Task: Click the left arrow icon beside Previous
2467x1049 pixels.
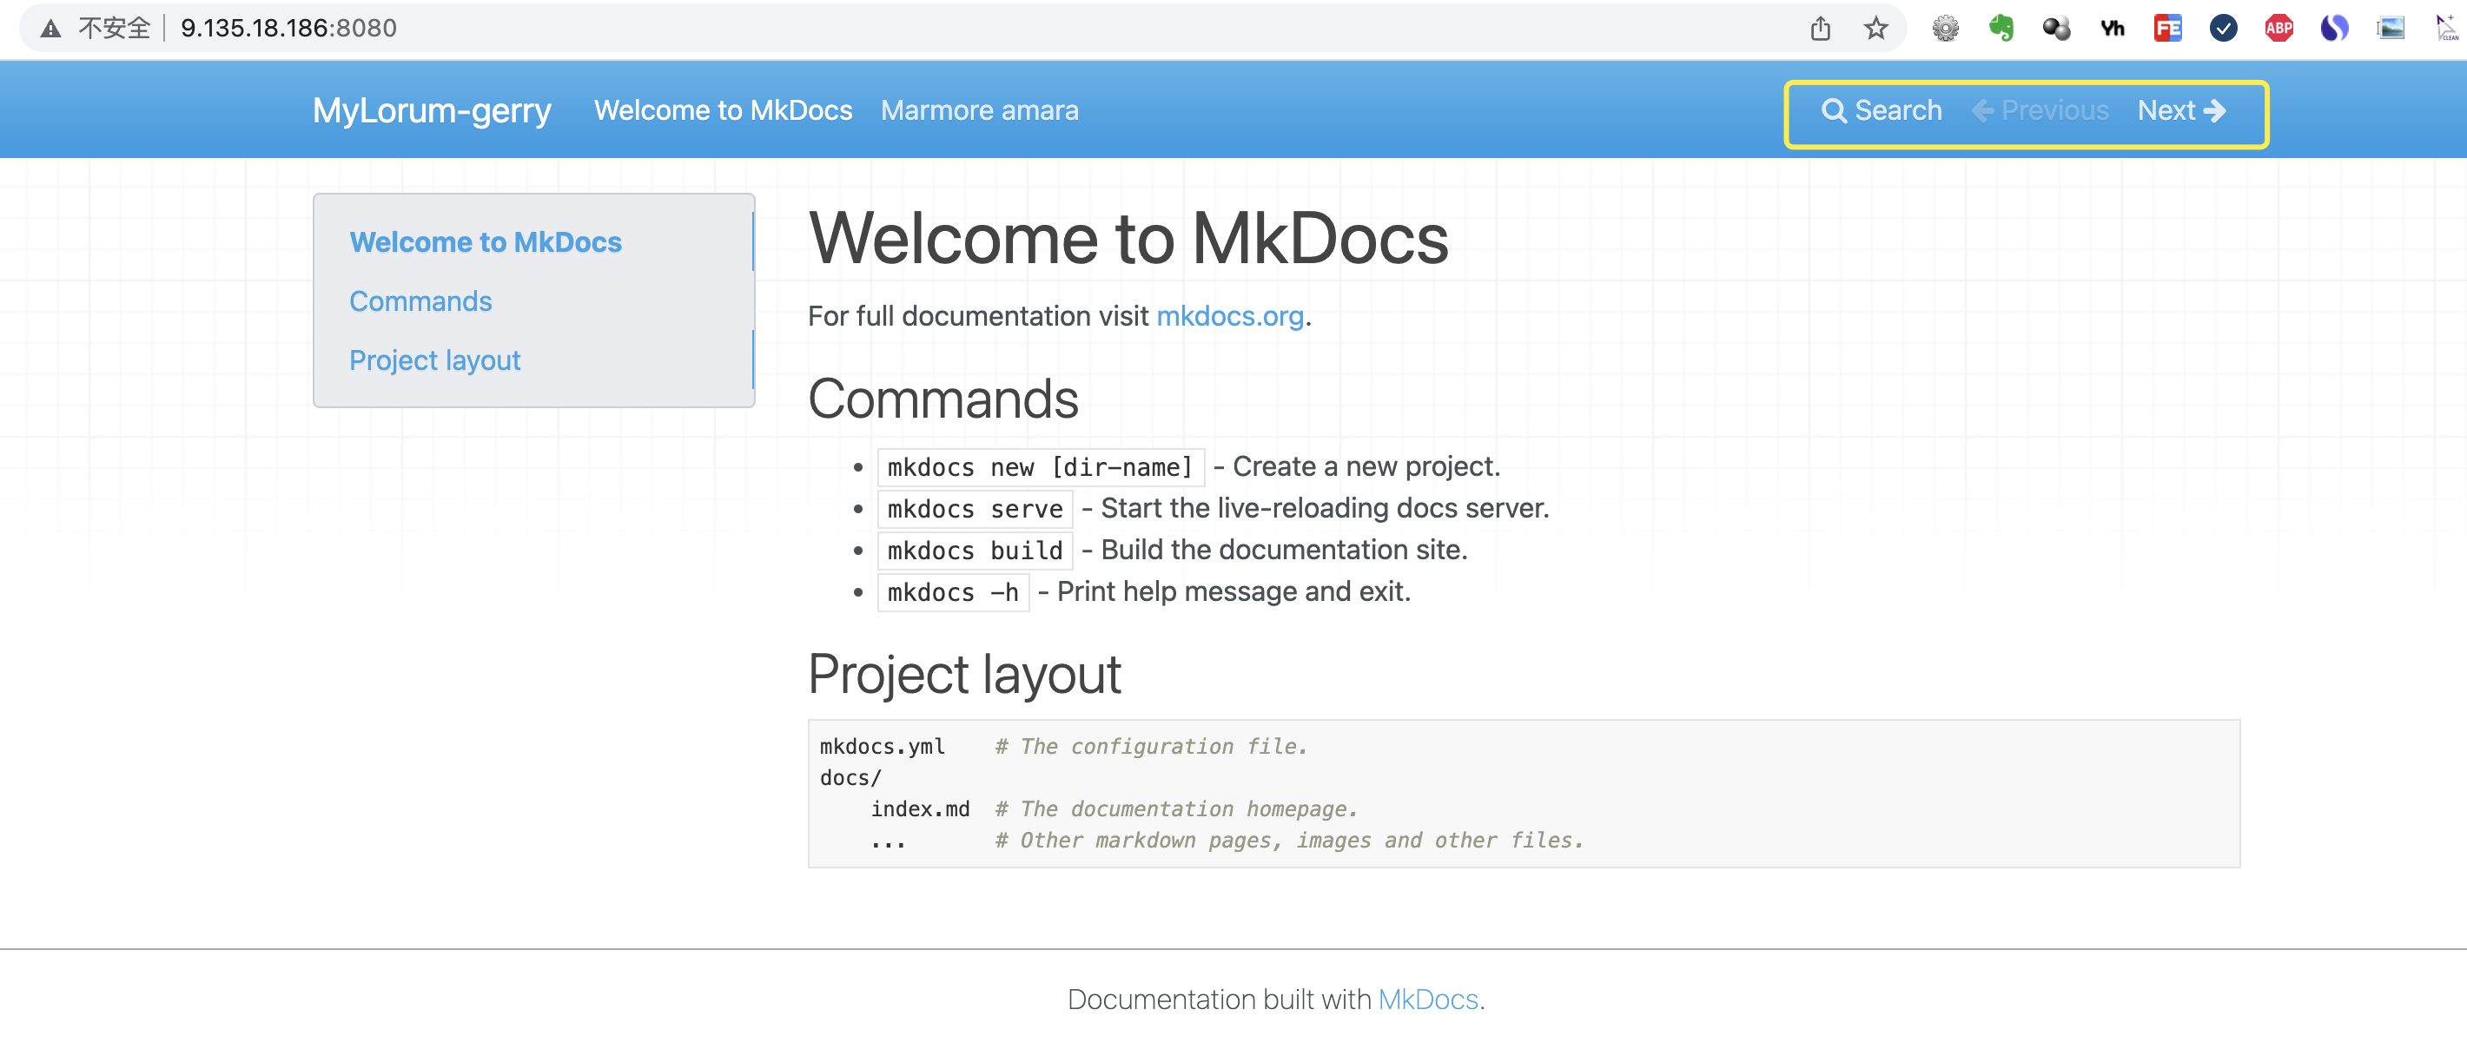Action: click(x=1982, y=111)
